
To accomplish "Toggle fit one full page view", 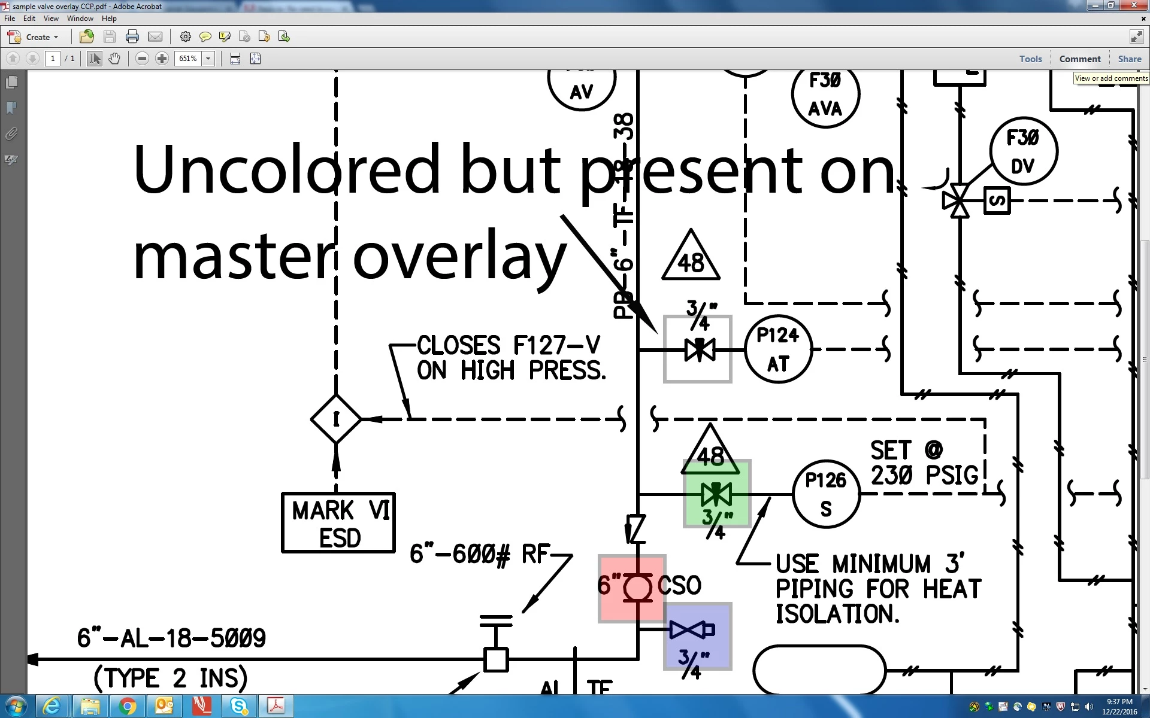I will [255, 59].
